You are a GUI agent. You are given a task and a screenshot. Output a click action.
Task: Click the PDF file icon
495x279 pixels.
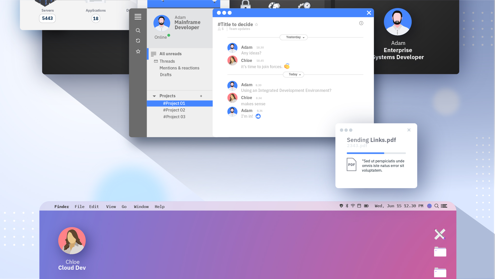point(351,164)
